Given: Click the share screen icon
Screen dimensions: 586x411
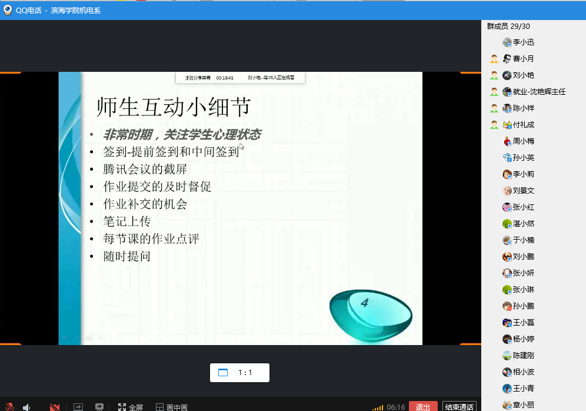Looking at the screenshot, I should click(78, 407).
